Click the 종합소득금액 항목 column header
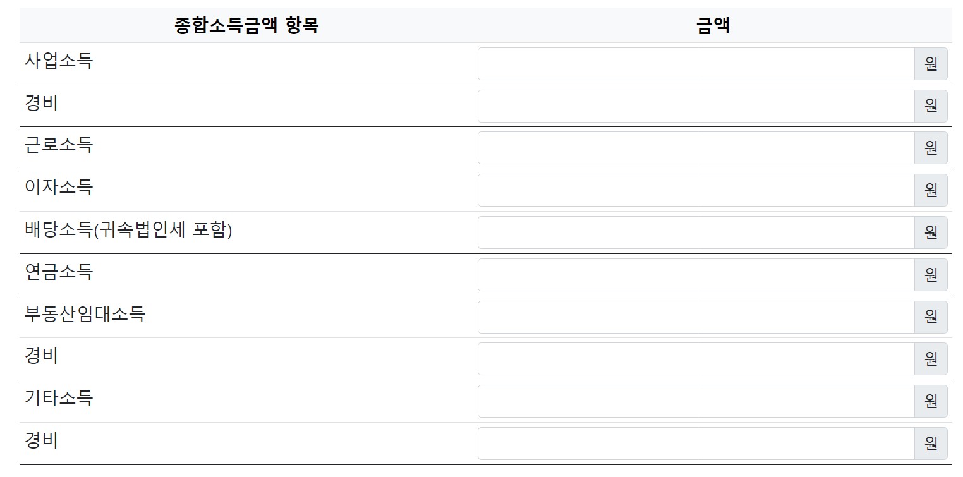The height and width of the screenshot is (477, 963). 246,26
